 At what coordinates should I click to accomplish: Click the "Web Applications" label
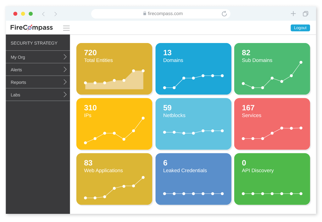point(103,171)
